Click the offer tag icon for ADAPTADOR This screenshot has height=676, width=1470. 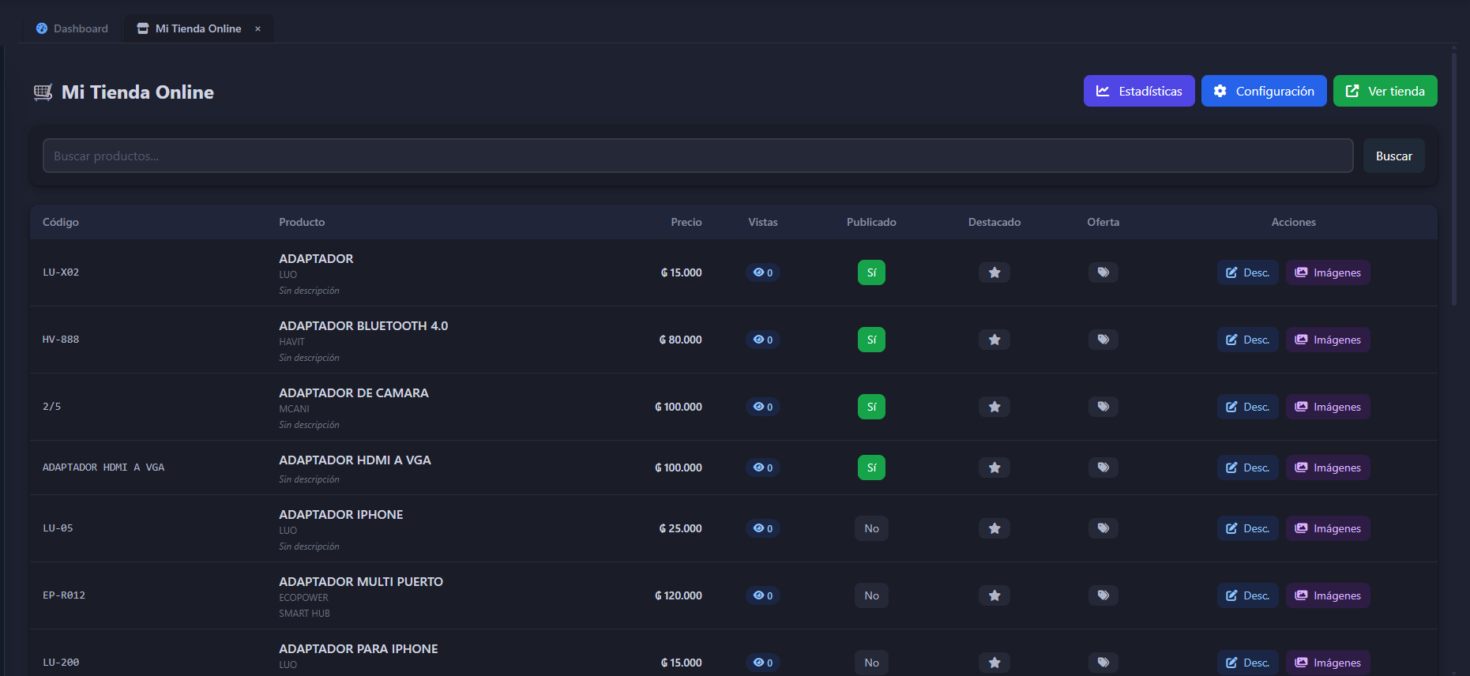(x=1103, y=272)
